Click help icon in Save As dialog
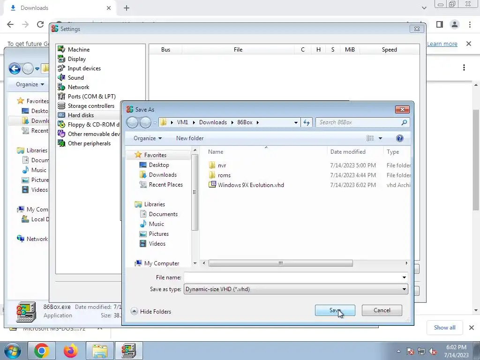The image size is (480, 360). click(399, 138)
